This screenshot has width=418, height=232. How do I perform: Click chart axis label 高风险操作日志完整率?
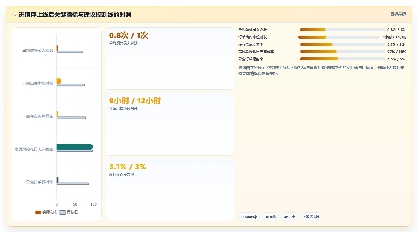[34, 149]
